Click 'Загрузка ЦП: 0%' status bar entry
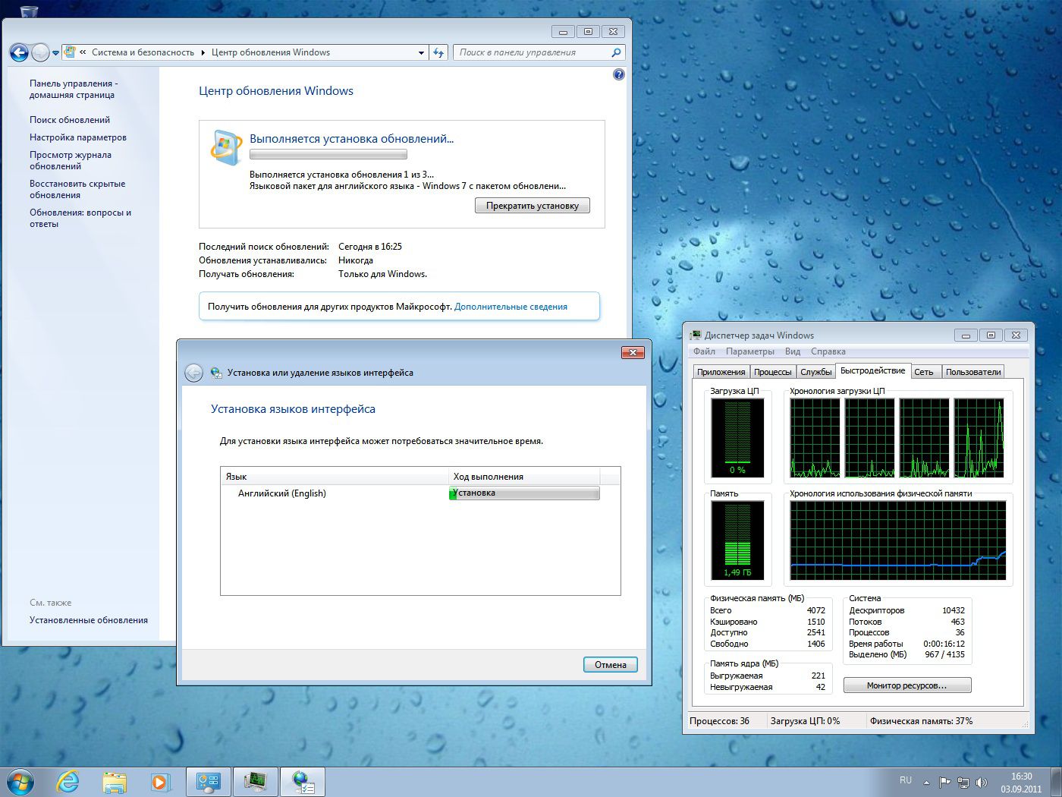Viewport: 1062px width, 797px height. coord(805,721)
